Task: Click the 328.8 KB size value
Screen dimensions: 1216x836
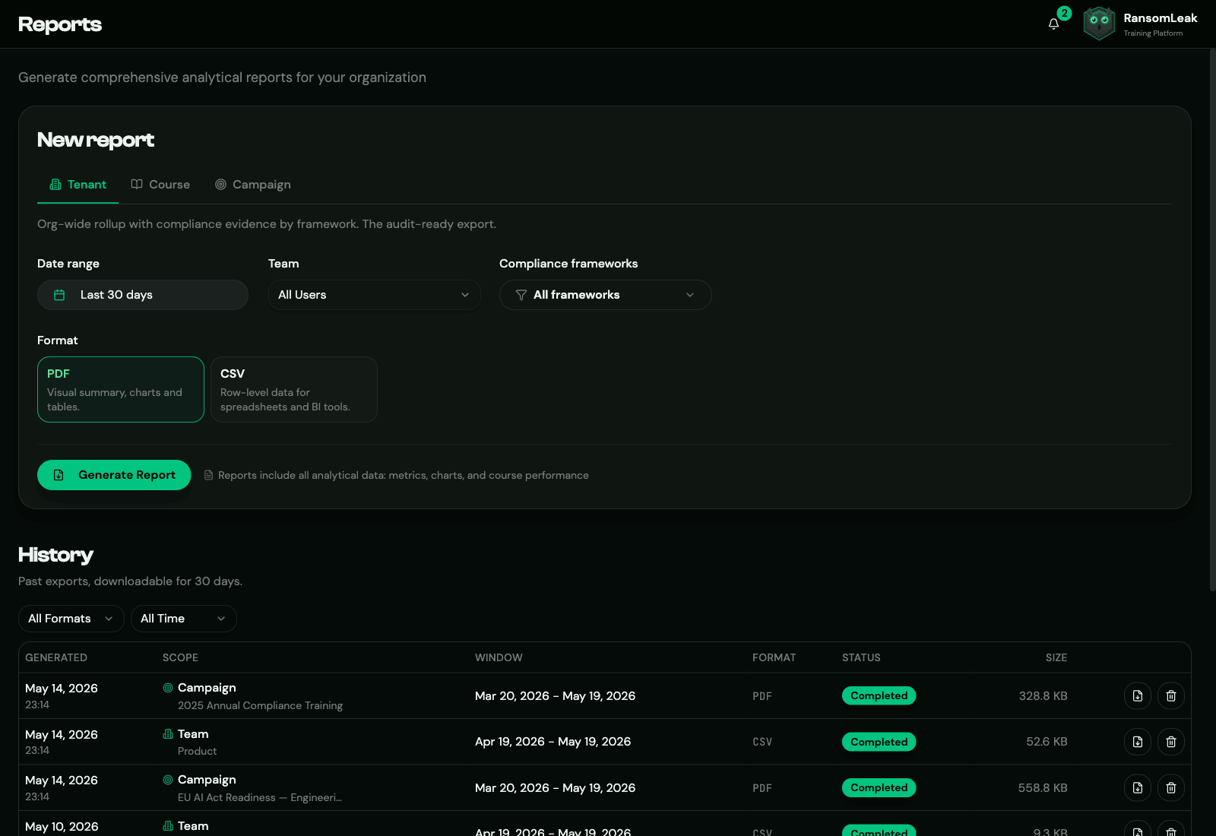Action: point(1043,695)
